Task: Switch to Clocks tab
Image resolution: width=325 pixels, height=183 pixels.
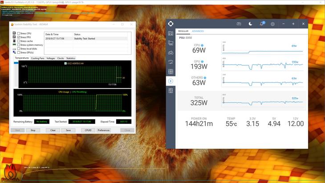Action: [61, 58]
